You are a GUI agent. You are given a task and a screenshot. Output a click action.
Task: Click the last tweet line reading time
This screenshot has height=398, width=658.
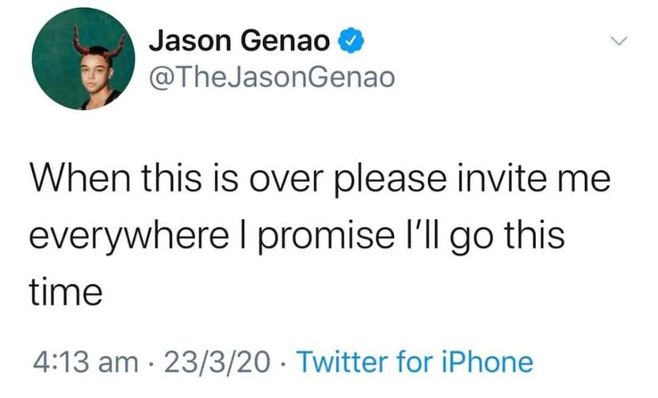(65, 292)
